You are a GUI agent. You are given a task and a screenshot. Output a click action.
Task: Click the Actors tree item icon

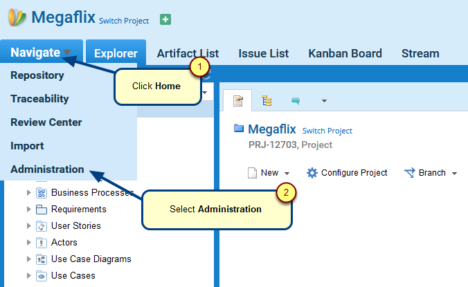tap(41, 243)
